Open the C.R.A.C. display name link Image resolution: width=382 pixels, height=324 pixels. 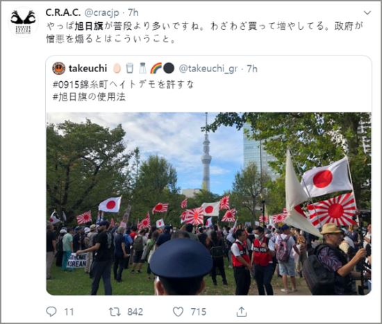click(63, 12)
